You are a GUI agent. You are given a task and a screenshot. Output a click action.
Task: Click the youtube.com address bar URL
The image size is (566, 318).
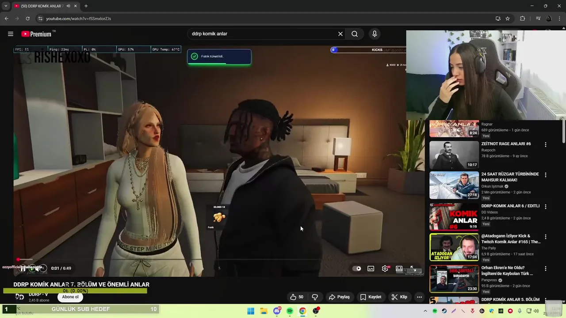[79, 19]
